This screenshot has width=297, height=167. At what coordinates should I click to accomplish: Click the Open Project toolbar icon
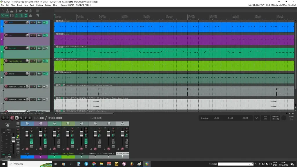(x=7, y=11)
